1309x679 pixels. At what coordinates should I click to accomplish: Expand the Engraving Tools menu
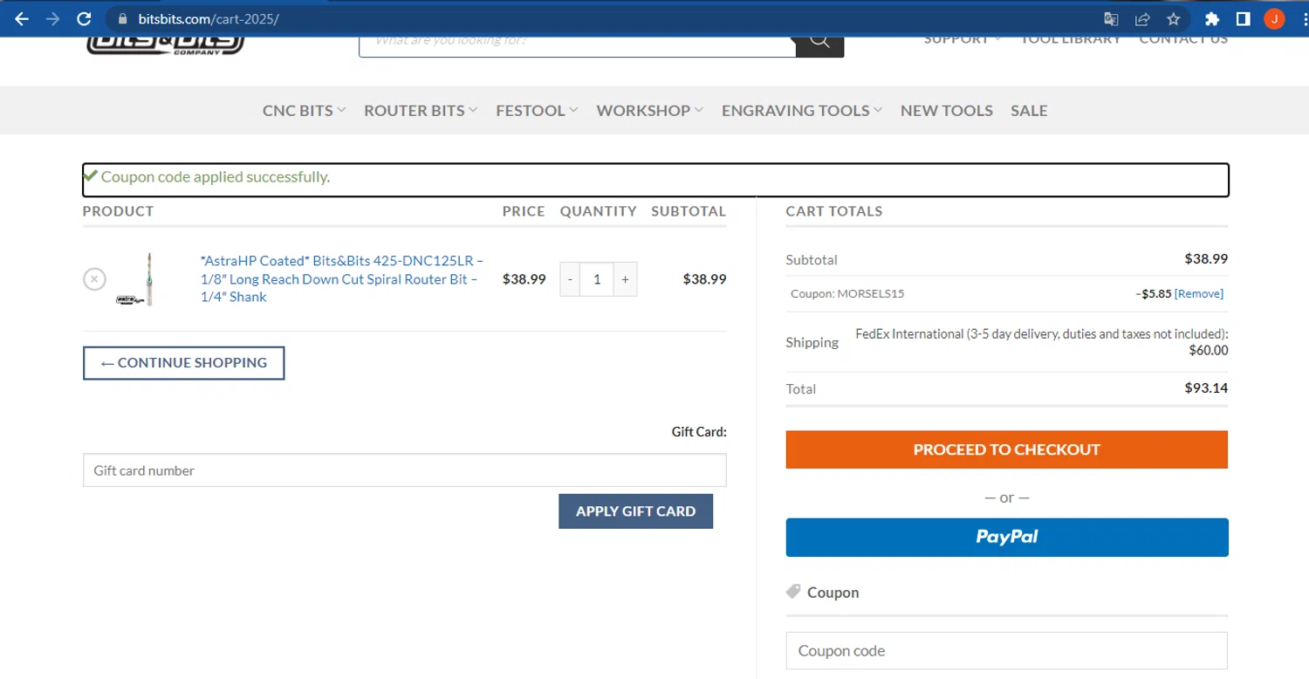point(802,110)
